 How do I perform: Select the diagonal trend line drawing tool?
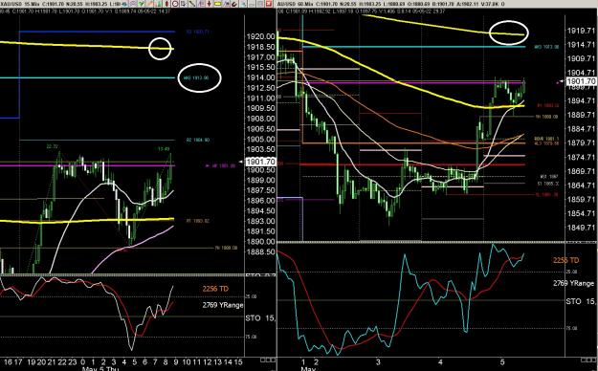pos(191,4)
